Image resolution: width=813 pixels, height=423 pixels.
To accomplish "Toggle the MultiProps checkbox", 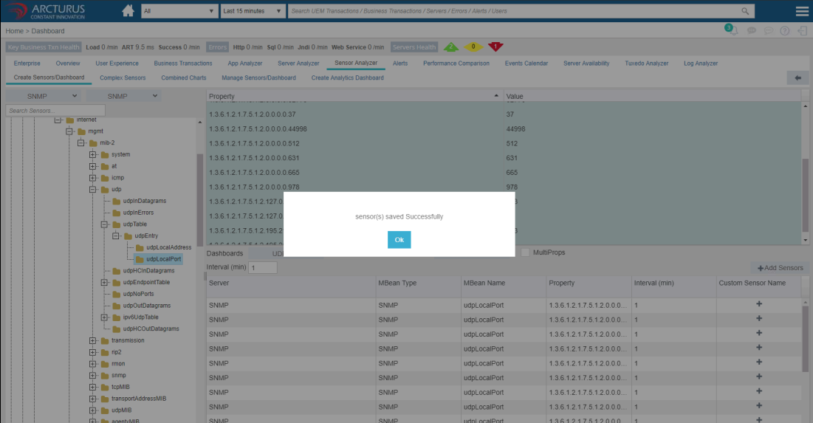I will click(525, 252).
